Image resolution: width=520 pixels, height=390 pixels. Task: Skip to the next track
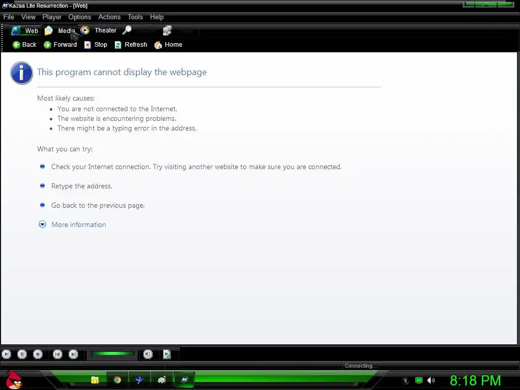(73, 354)
